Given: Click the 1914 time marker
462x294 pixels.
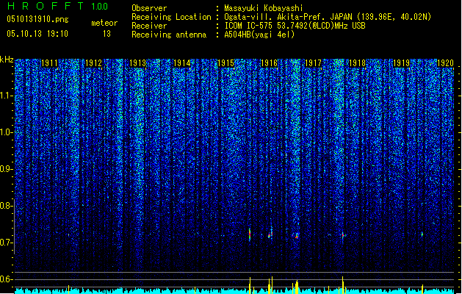Looking at the screenshot, I should (182, 63).
